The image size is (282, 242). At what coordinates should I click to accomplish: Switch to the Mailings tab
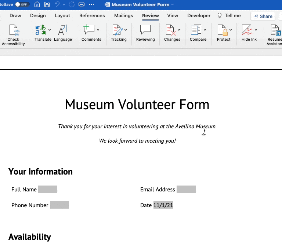[x=123, y=16]
